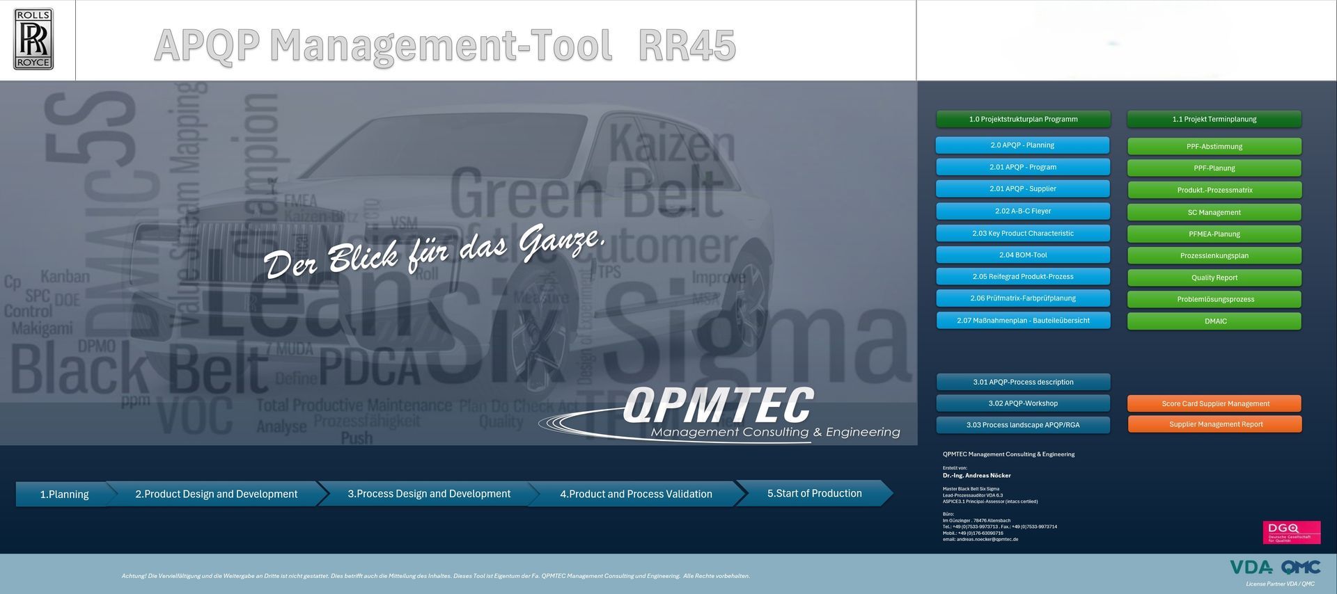Open Score Card Supplier Management
Screen dimensions: 1337x594
[x=1214, y=403]
